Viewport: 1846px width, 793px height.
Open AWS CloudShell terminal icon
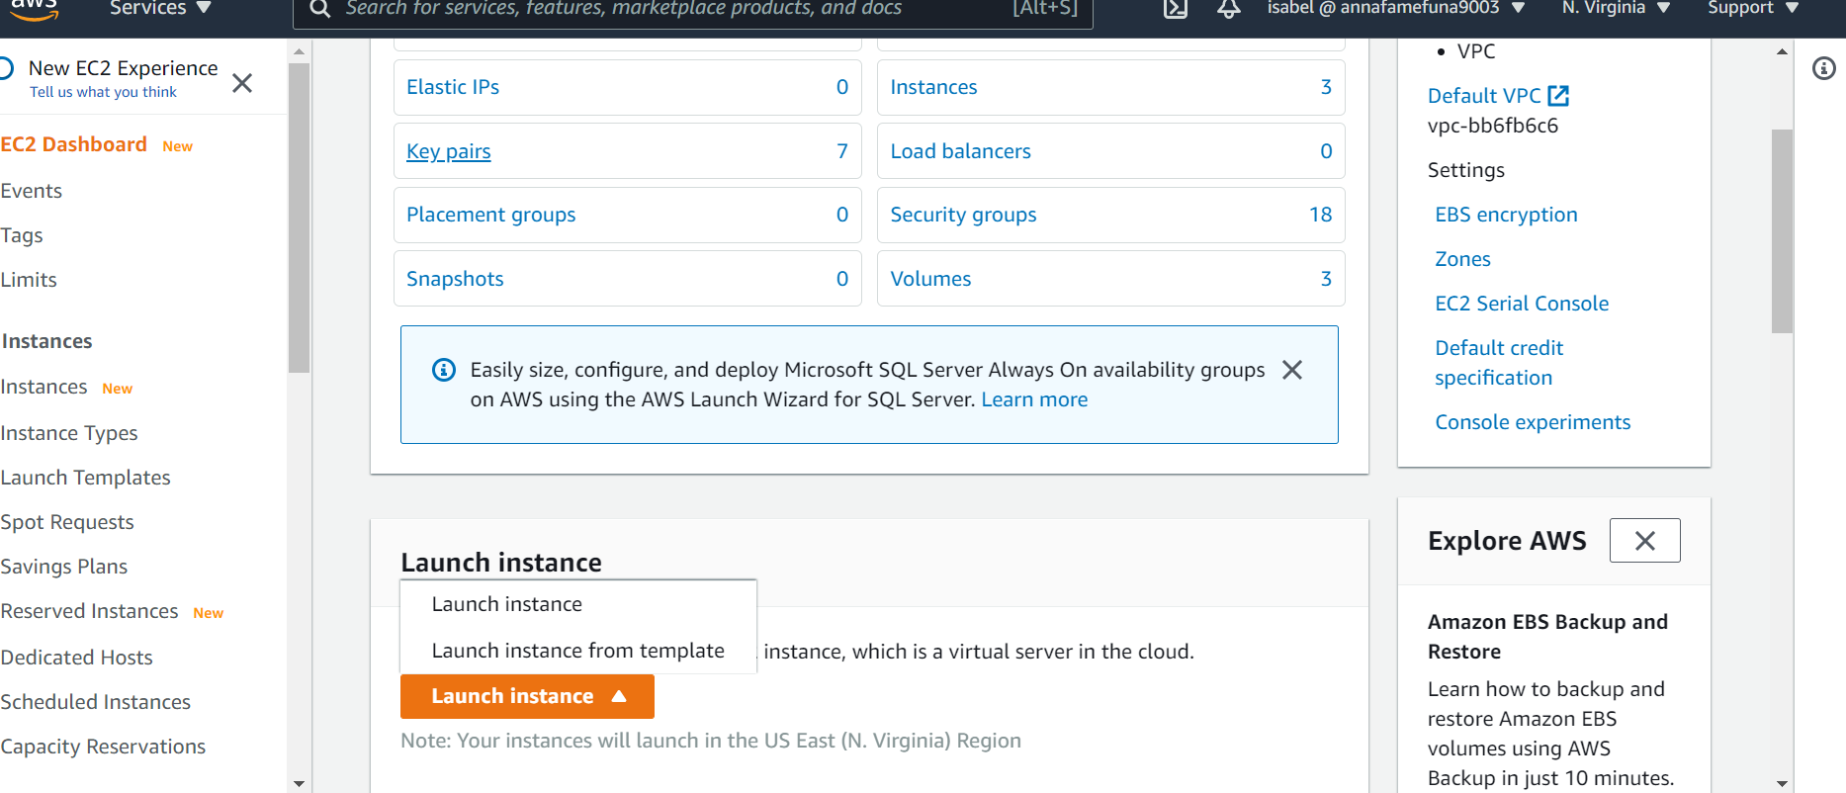[x=1175, y=9]
